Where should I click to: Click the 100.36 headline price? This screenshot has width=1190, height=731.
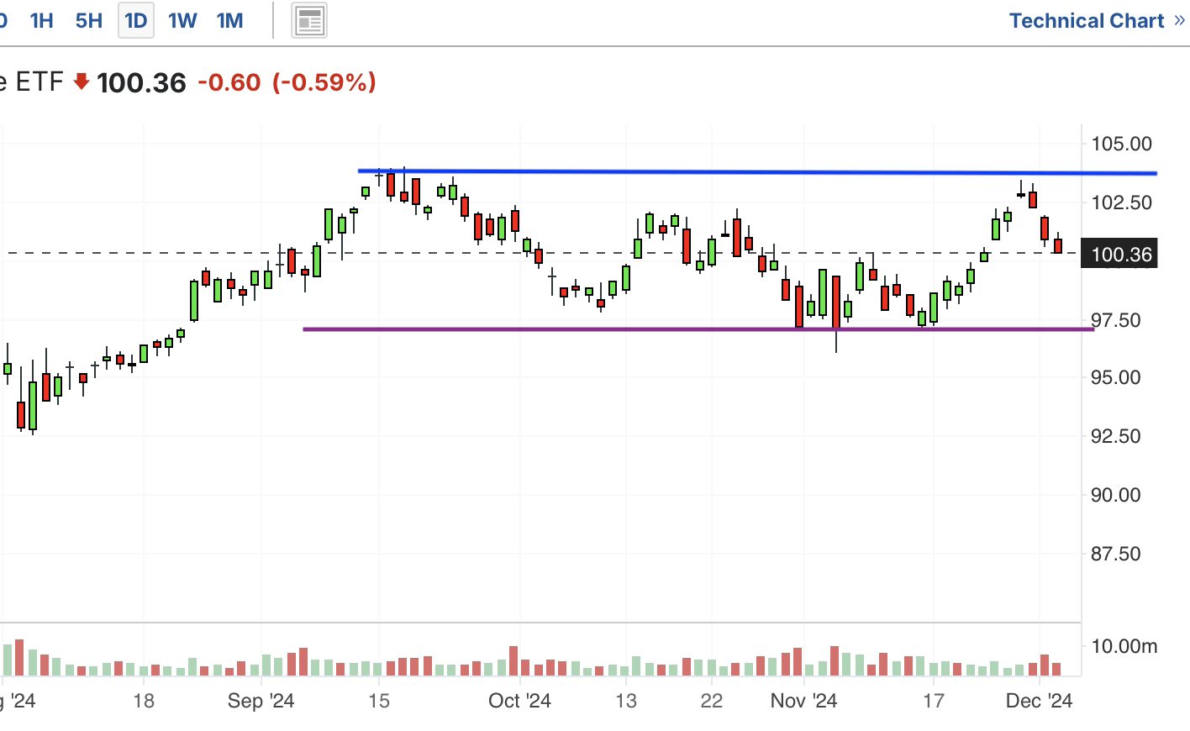141,82
